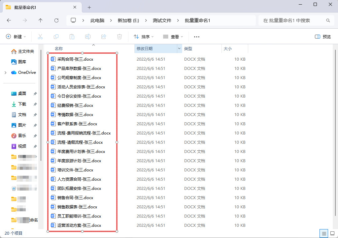Open the 排序 sort dropdown

click(144, 37)
